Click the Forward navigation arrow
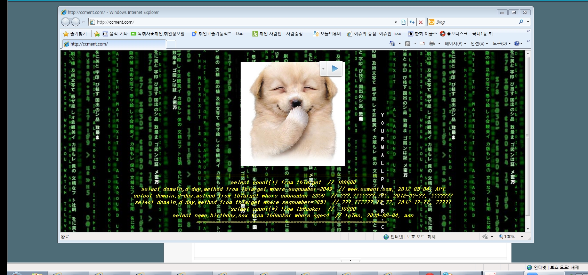This screenshot has height=275, width=588. click(75, 22)
